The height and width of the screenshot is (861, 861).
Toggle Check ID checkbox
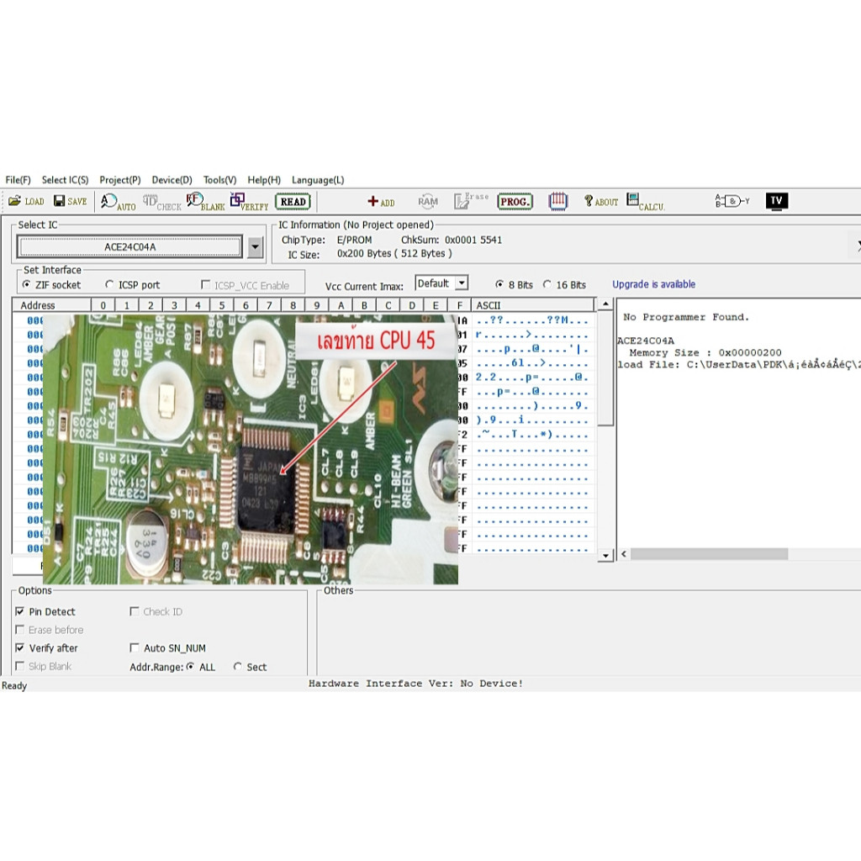click(134, 611)
